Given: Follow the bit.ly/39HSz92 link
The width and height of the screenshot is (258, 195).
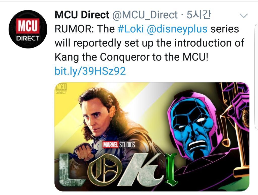Looking at the screenshot, I should click(x=90, y=72).
